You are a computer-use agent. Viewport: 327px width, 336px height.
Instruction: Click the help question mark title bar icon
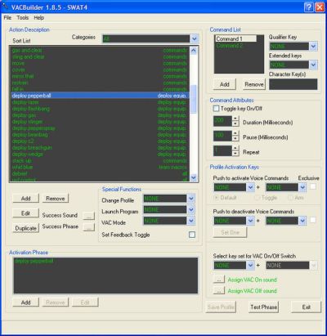click(309, 7)
